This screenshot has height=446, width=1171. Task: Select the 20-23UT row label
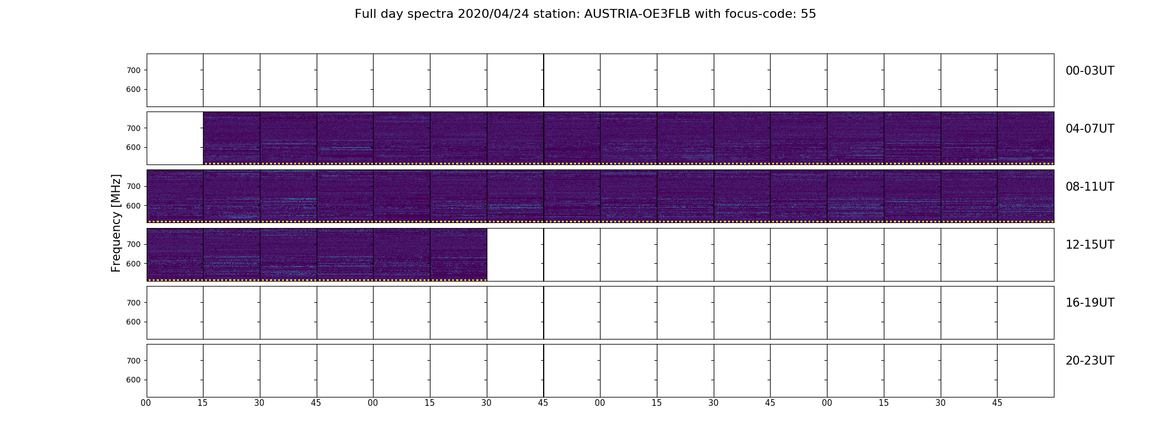[x=1090, y=361]
